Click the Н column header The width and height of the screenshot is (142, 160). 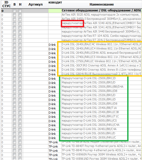pos(20,5)
